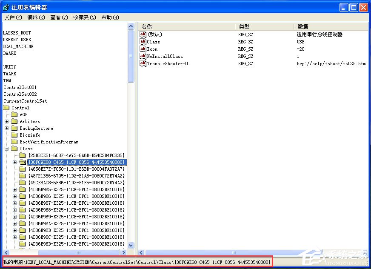371x269 pixels.
Task: Expand the Arbiters node
Action: point(7,121)
